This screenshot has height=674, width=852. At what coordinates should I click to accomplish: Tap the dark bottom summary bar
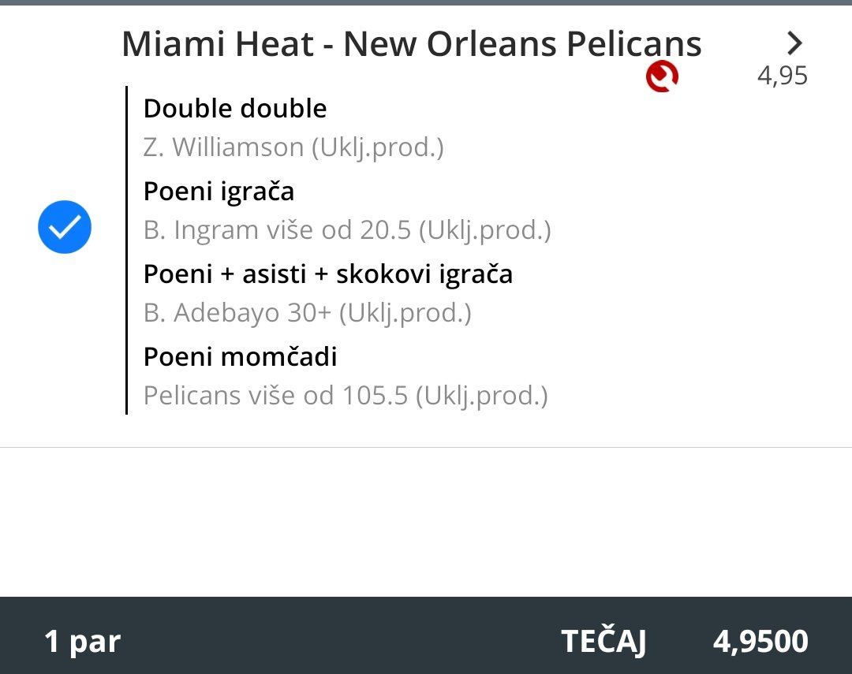click(x=426, y=635)
